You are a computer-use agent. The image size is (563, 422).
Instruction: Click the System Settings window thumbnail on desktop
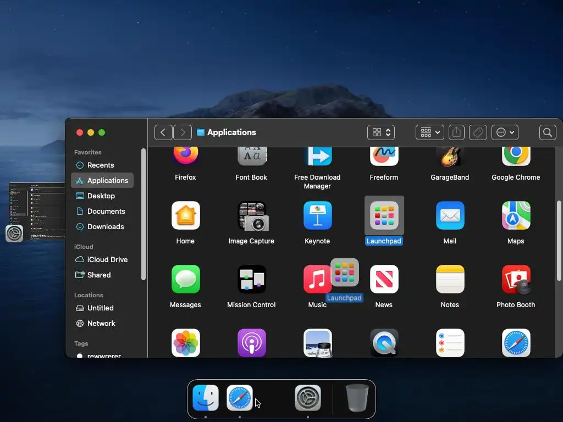click(x=37, y=212)
